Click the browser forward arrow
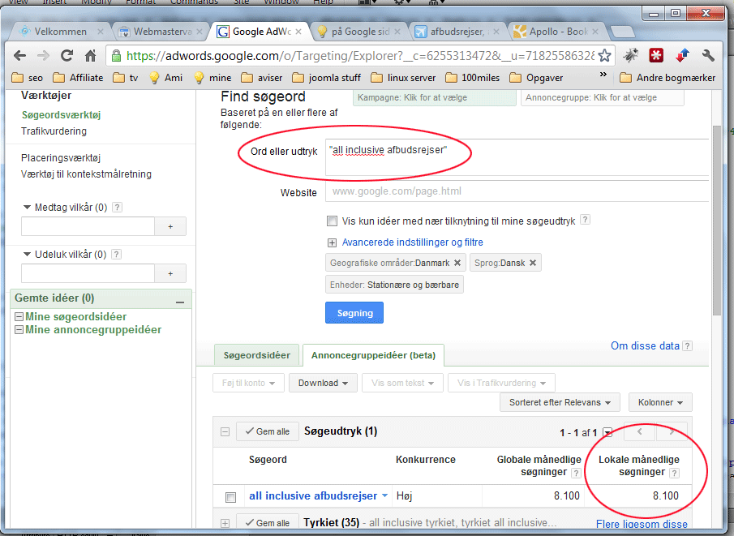The width and height of the screenshot is (734, 536). [x=43, y=56]
